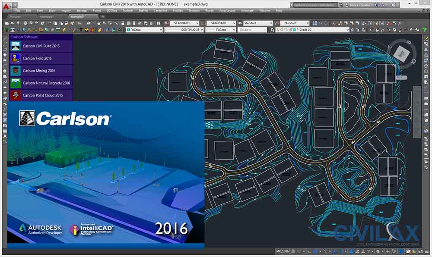Expand the CONTINUOUS linetype dropdown
Image resolution: width=432 pixels, height=257 pixels.
point(202,29)
